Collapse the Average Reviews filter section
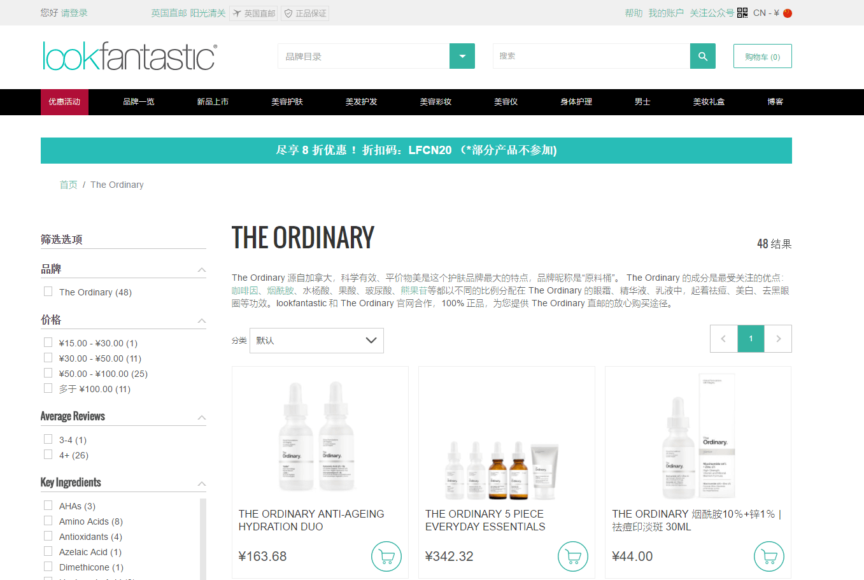 coord(202,418)
